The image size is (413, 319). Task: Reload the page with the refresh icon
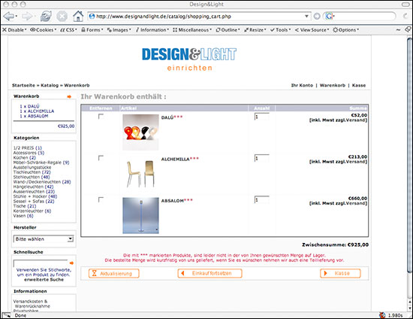46,16
